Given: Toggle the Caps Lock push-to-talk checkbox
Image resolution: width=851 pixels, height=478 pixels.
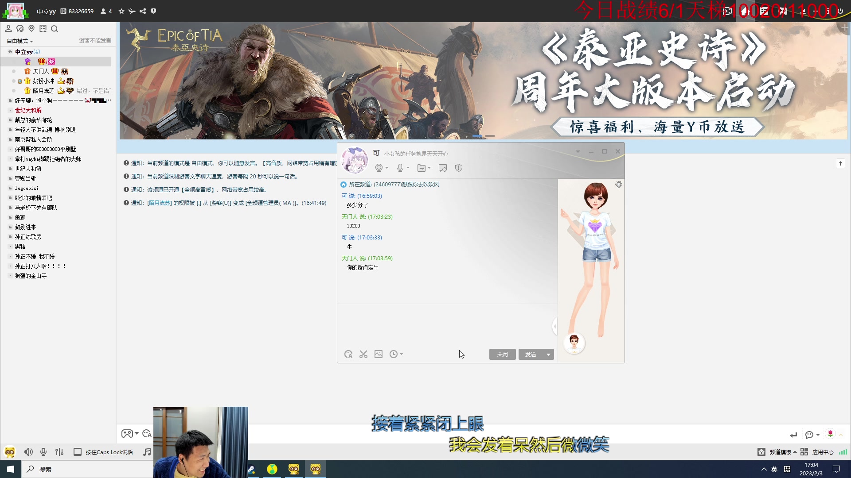Looking at the screenshot, I should pos(78,452).
